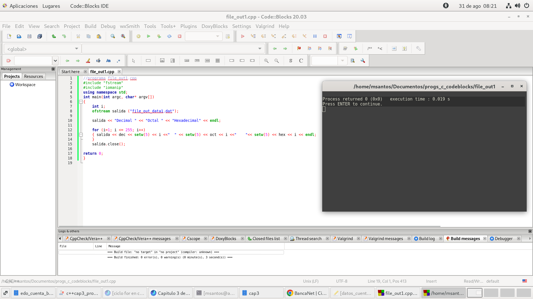Toggle Highlight search occurrences option

[88, 61]
